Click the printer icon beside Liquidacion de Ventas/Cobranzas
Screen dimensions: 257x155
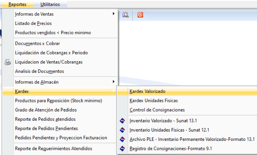(8, 62)
